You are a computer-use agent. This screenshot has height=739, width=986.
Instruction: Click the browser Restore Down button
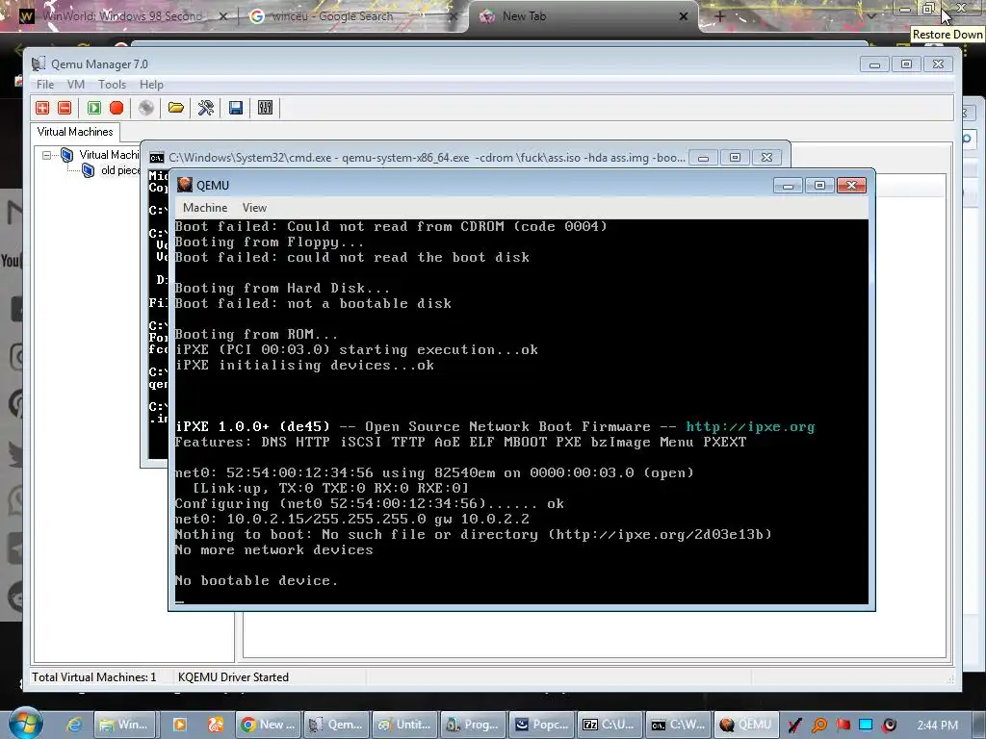click(929, 9)
